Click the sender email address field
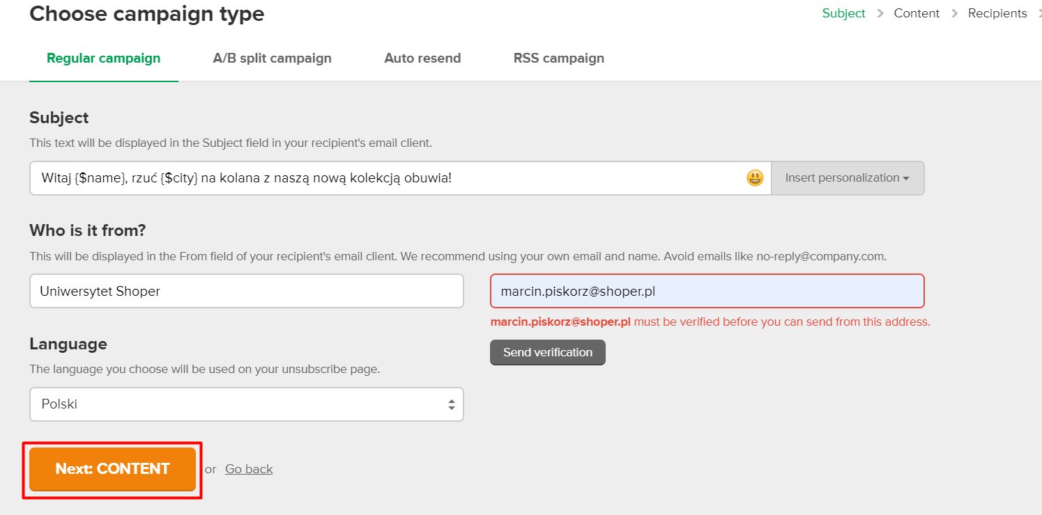Image resolution: width=1042 pixels, height=515 pixels. 707,291
